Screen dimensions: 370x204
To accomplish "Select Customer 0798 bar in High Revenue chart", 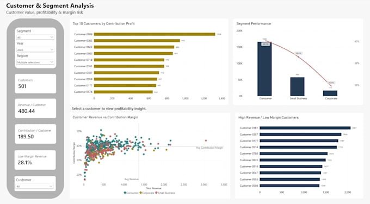I will tap(293, 154).
